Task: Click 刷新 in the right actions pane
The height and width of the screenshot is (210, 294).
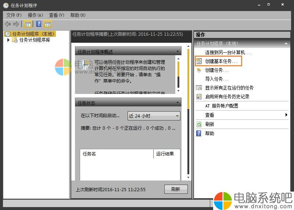Action: pos(209,125)
